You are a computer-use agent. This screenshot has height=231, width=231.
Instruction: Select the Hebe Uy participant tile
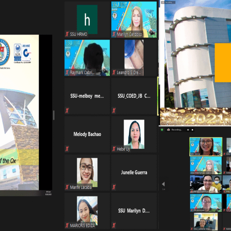tap(134, 134)
